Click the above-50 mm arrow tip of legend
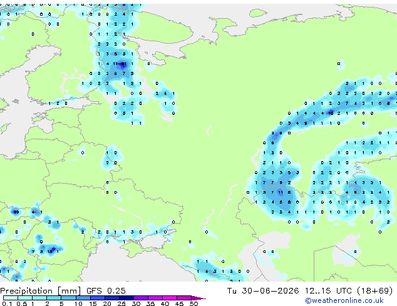 click(x=198, y=299)
